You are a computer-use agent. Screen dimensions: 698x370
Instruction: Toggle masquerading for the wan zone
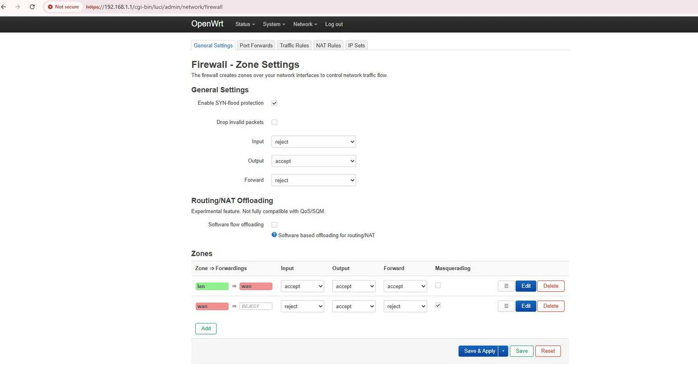coord(438,306)
